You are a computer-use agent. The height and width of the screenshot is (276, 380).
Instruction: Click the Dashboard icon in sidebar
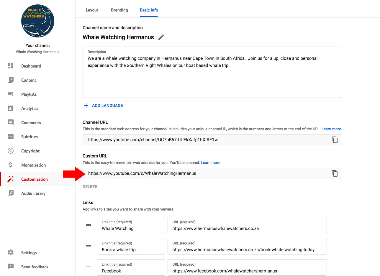pos(11,66)
